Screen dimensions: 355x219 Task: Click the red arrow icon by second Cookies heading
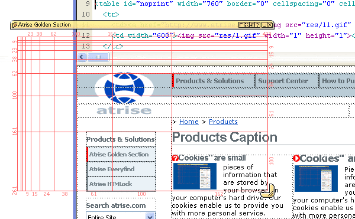(296, 158)
